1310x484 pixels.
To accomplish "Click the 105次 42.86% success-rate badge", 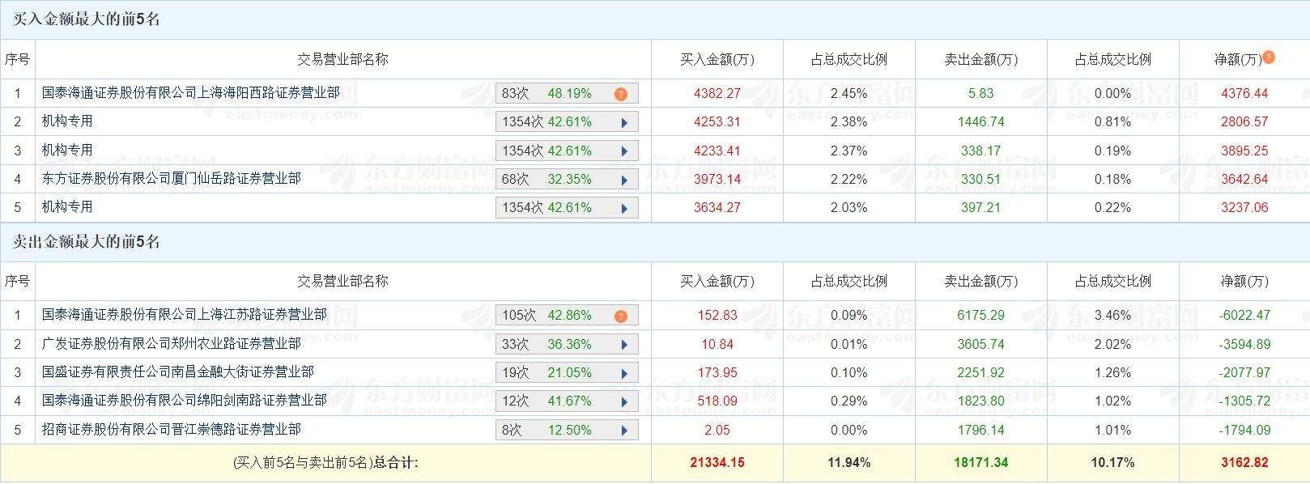I will click(547, 316).
